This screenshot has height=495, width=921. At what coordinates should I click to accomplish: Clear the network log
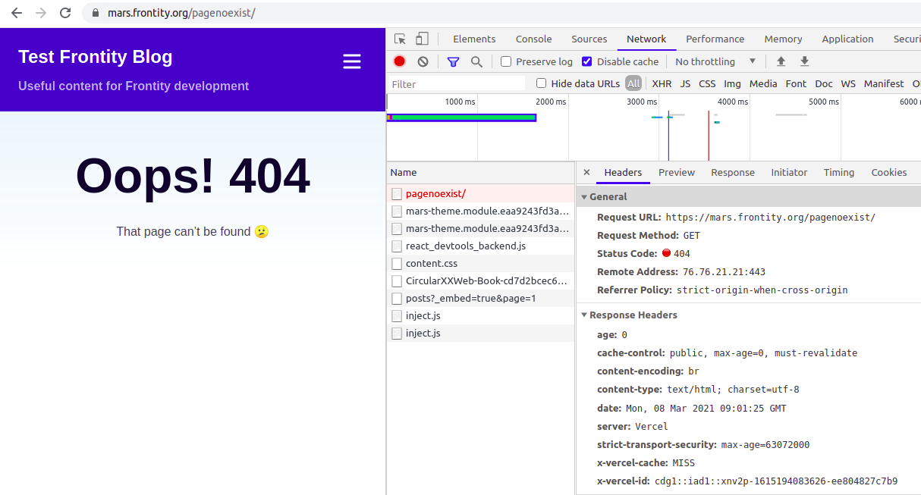click(423, 61)
